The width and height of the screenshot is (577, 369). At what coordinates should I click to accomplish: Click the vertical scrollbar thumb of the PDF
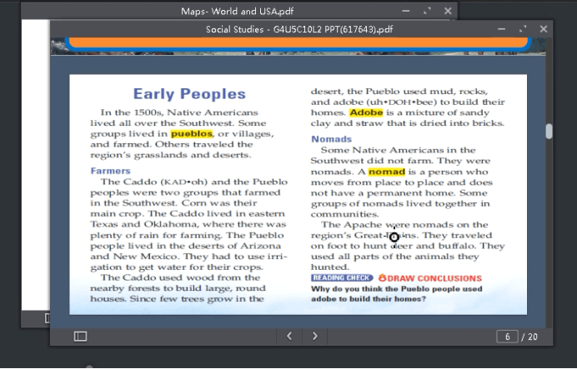(x=549, y=132)
